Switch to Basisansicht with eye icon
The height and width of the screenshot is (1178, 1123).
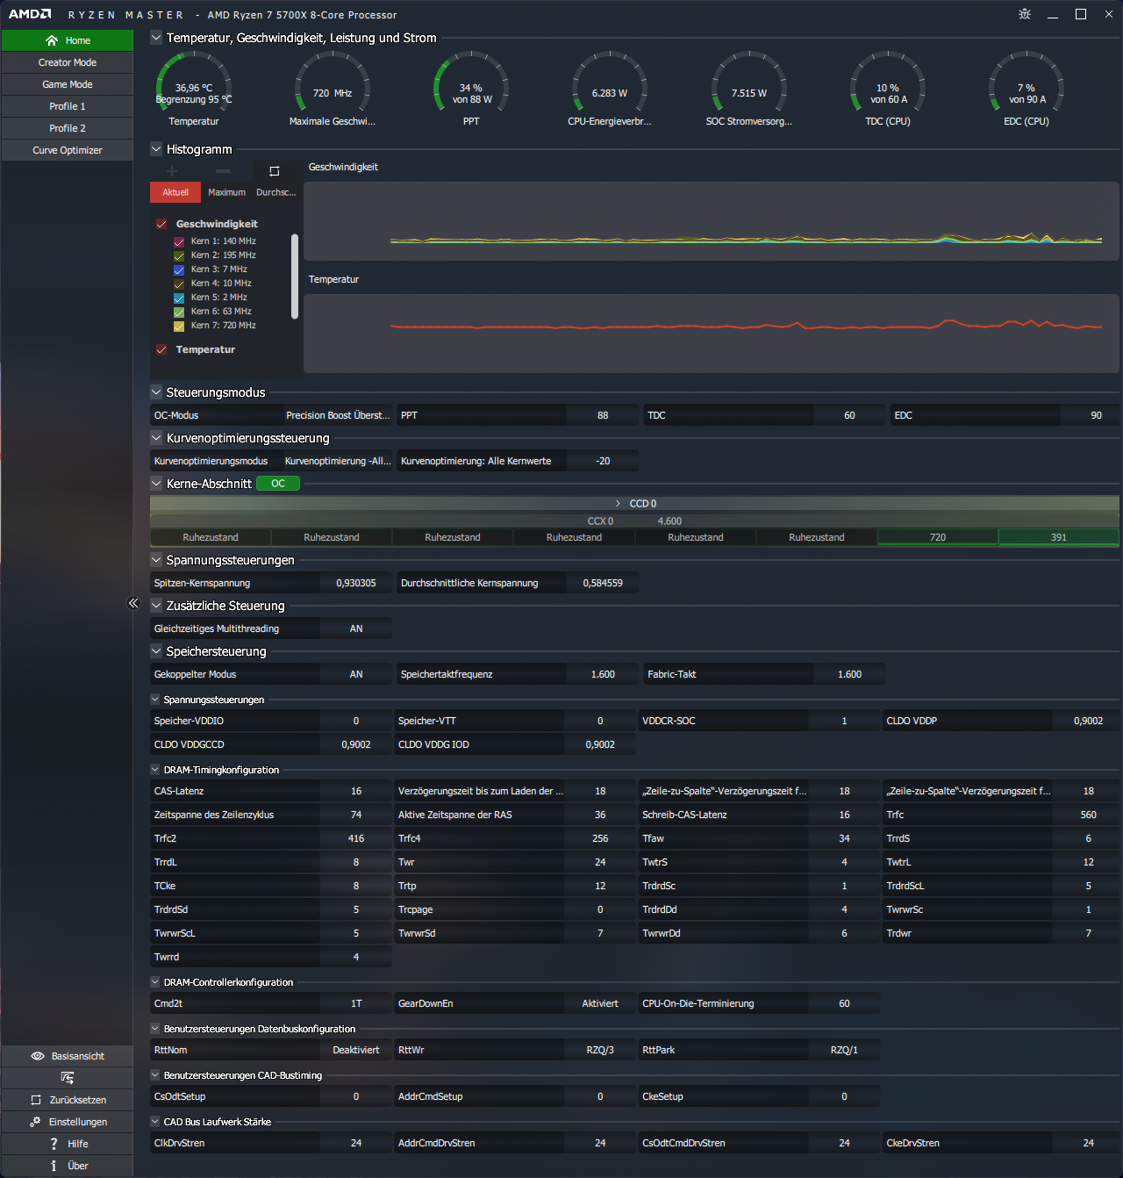(x=68, y=1056)
